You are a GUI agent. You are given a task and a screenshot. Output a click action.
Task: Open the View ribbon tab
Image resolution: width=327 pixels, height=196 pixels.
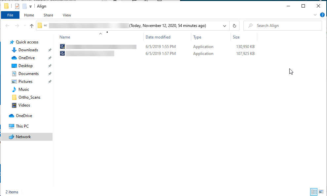67,15
